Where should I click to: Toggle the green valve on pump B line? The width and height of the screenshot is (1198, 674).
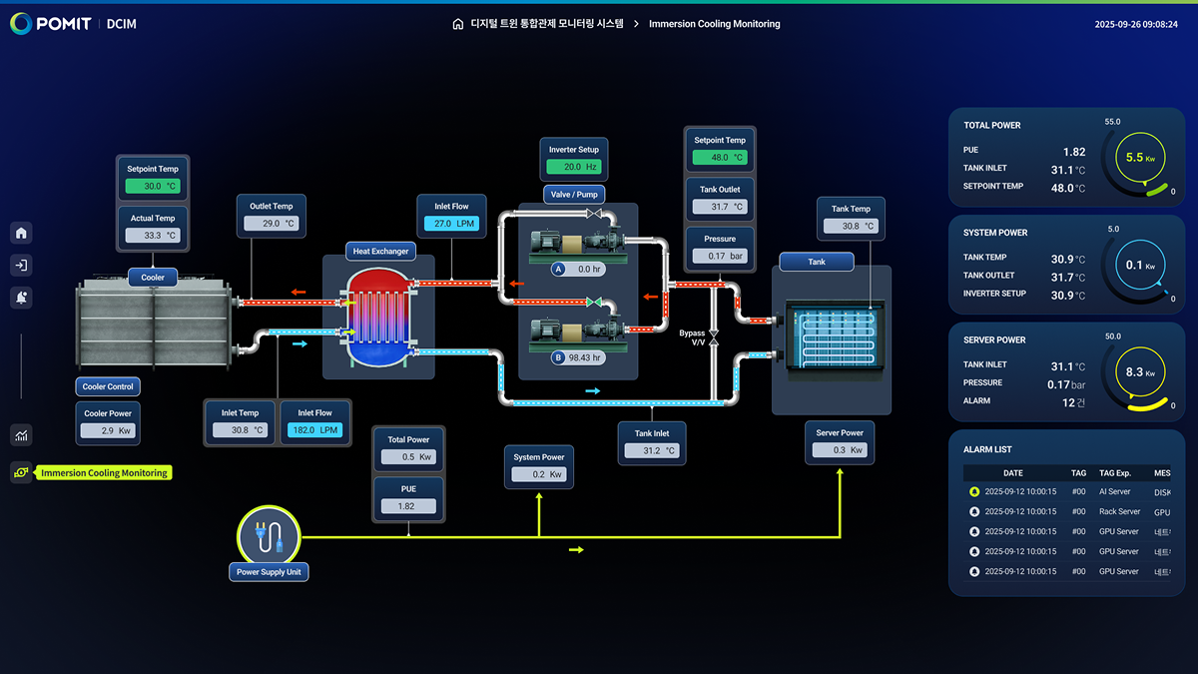[593, 301]
